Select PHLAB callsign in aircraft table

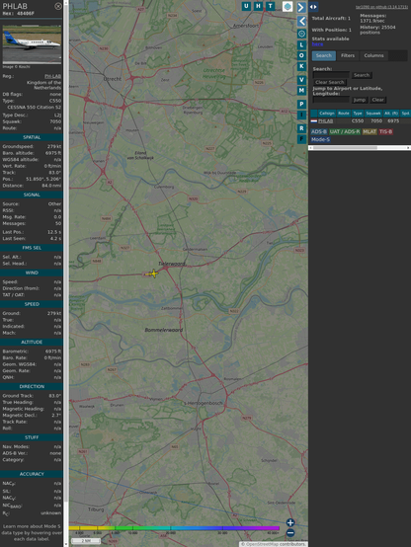pyautogui.click(x=325, y=121)
